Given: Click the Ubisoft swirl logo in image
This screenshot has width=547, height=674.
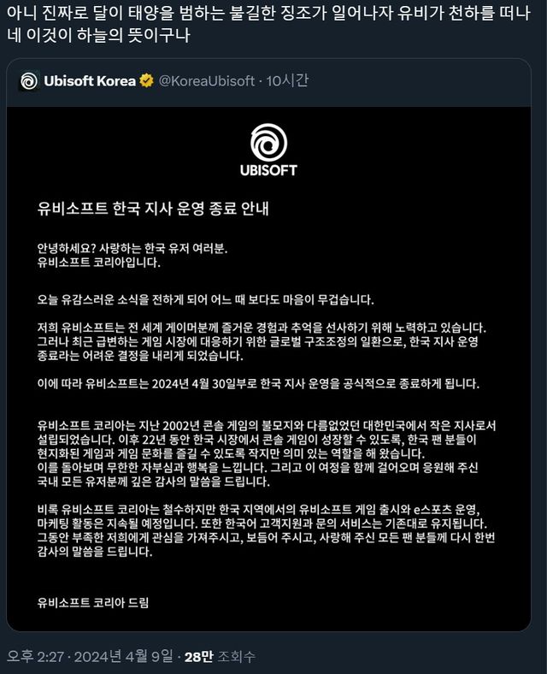Looking at the screenshot, I should pyautogui.click(x=268, y=143).
